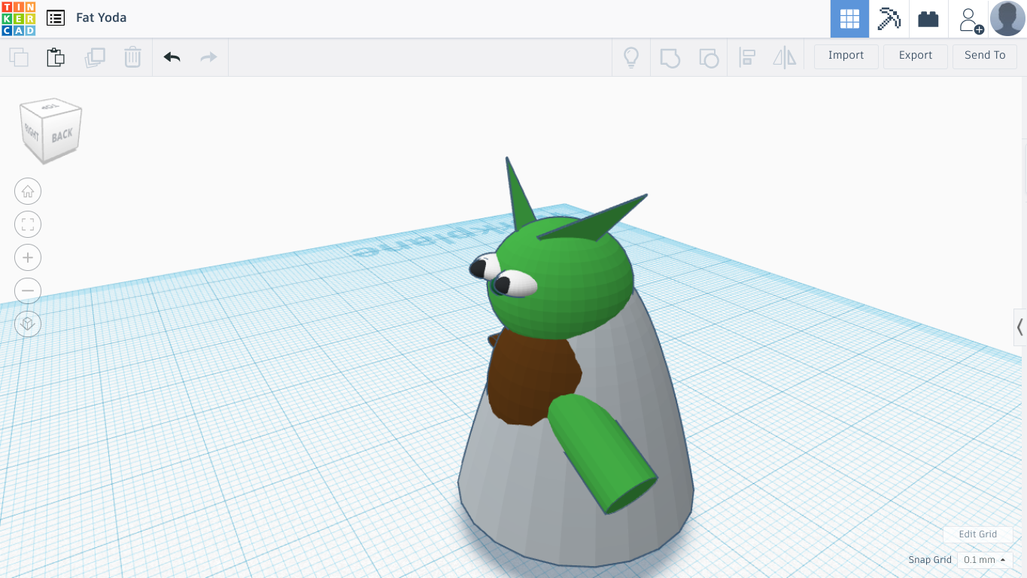This screenshot has width=1027, height=578.
Task: Open Blocks mode pickaxe icon
Action: click(x=889, y=19)
